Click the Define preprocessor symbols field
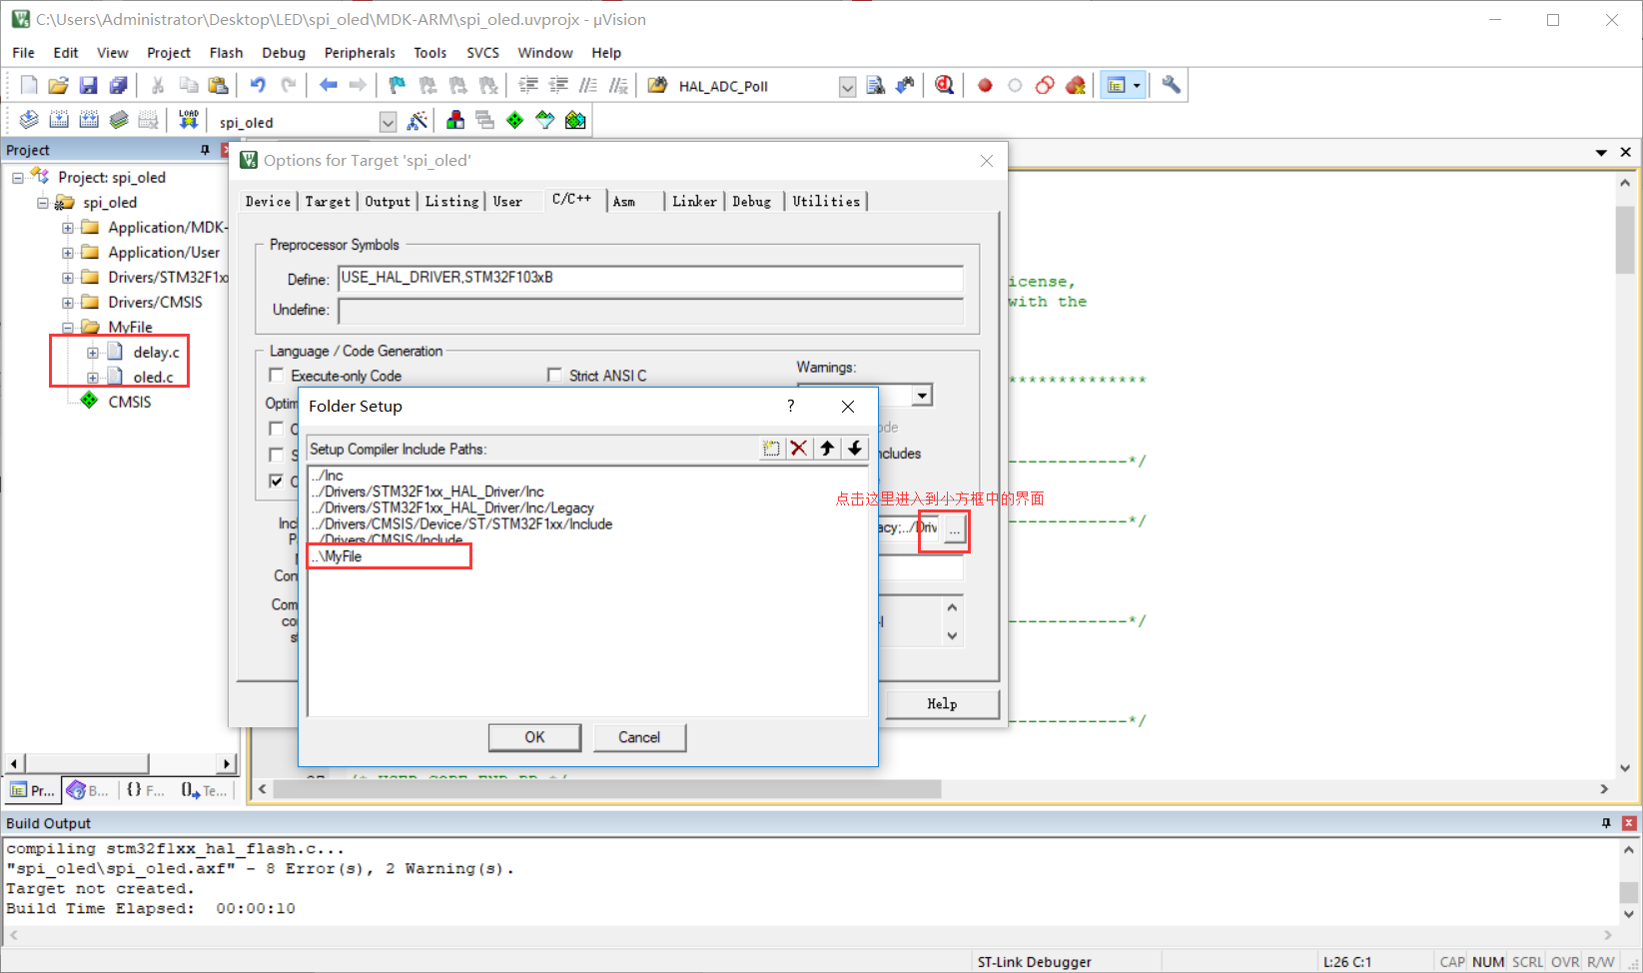1643x973 pixels. tap(651, 279)
